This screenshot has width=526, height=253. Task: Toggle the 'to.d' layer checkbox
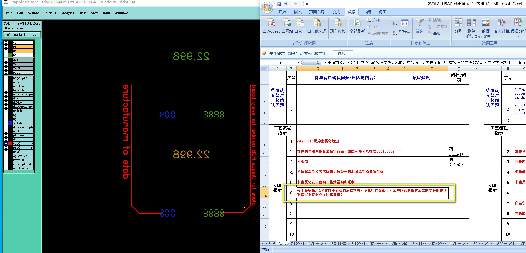(x=6, y=144)
